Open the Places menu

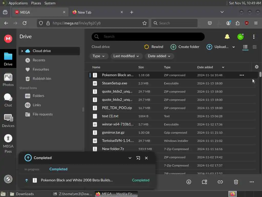(36, 3)
